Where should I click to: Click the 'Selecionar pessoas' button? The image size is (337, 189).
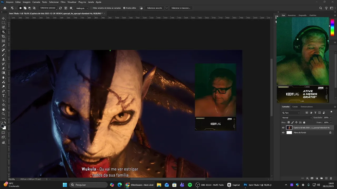[48, 8]
